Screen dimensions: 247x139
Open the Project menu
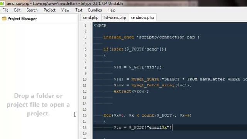point(49,10)
